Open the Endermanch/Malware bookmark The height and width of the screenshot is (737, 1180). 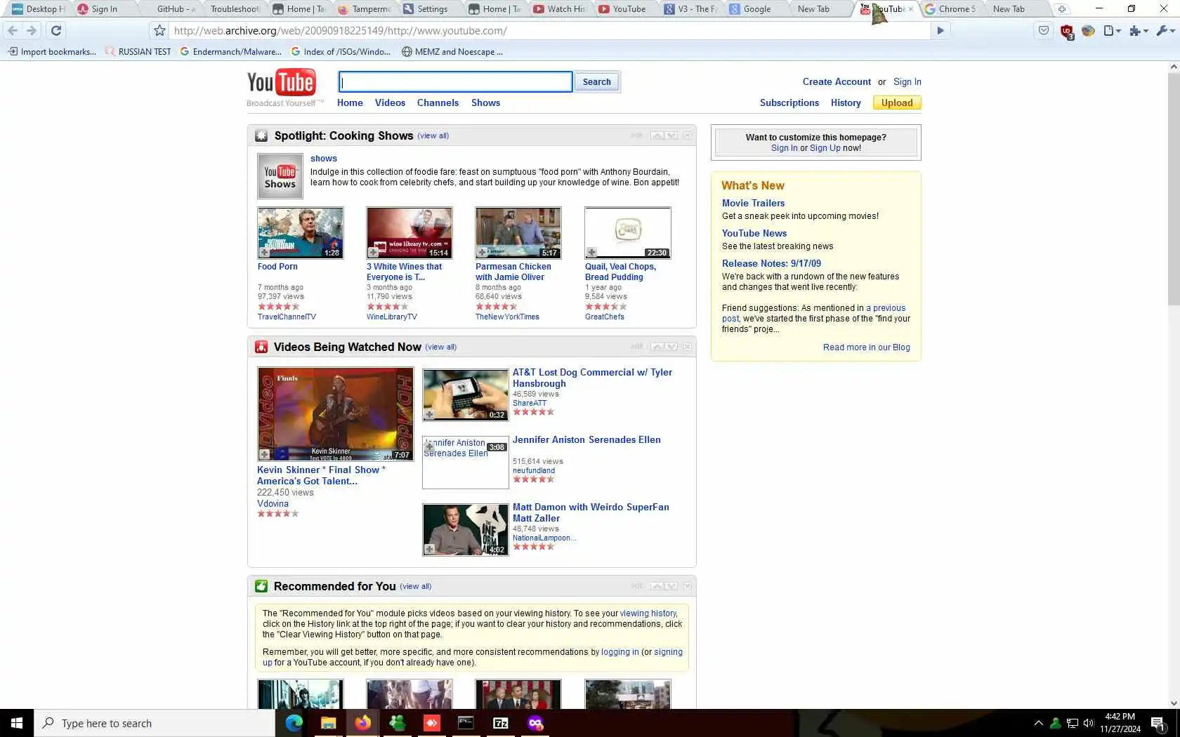[231, 51]
